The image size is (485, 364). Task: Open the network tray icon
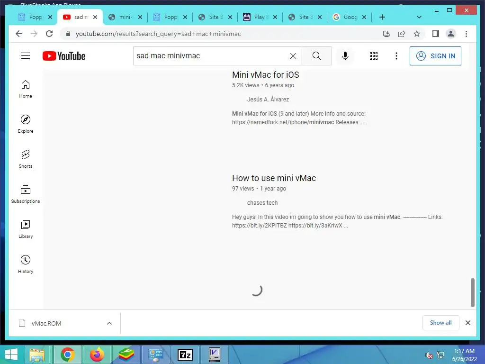click(x=440, y=355)
